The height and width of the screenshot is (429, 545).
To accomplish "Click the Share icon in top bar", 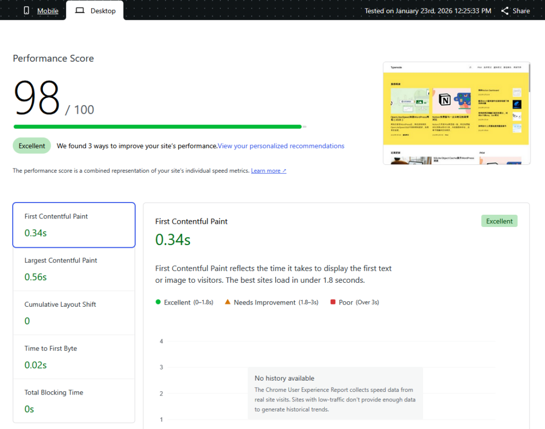I will 505,11.
